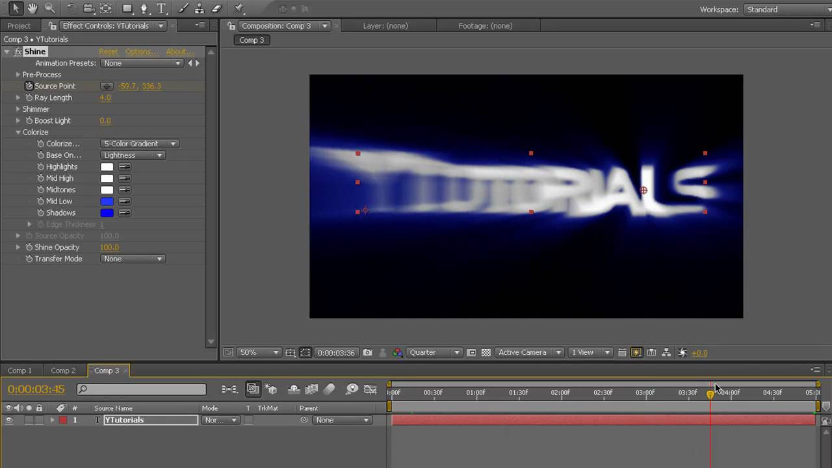This screenshot has width=832, height=468.
Task: Select the Selection arrow tool
Action: click(x=15, y=8)
